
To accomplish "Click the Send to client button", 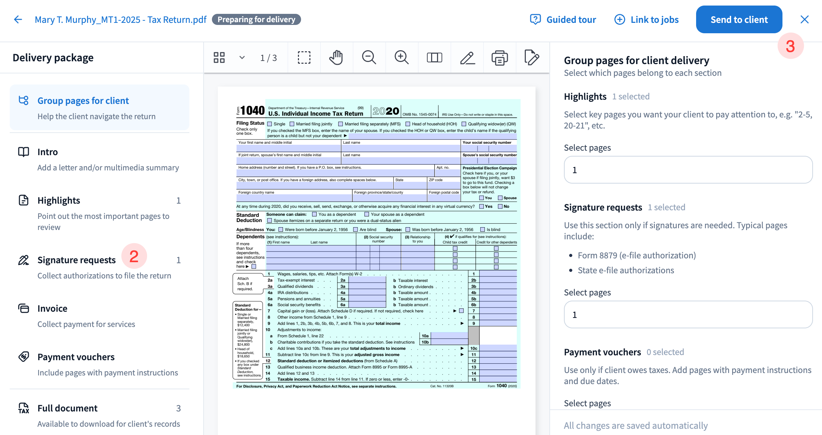I will pyautogui.click(x=739, y=19).
